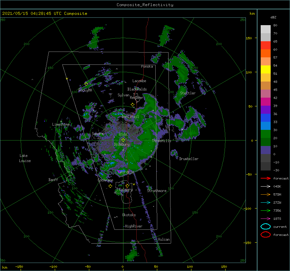Click the 'ThreeHills' city label
The image size is (290, 271).
pyautogui.click(x=161, y=141)
